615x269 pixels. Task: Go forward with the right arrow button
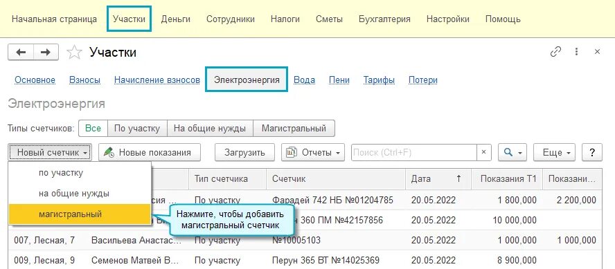(x=46, y=52)
